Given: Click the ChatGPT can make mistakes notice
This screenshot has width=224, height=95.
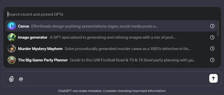Looking at the screenshot, I should point(112,91).
